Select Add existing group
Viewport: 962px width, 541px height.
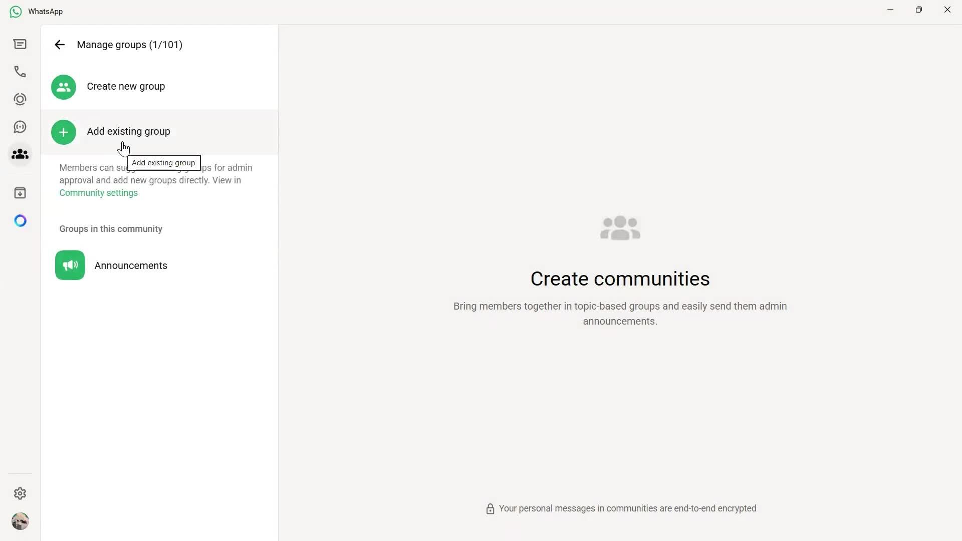[128, 131]
